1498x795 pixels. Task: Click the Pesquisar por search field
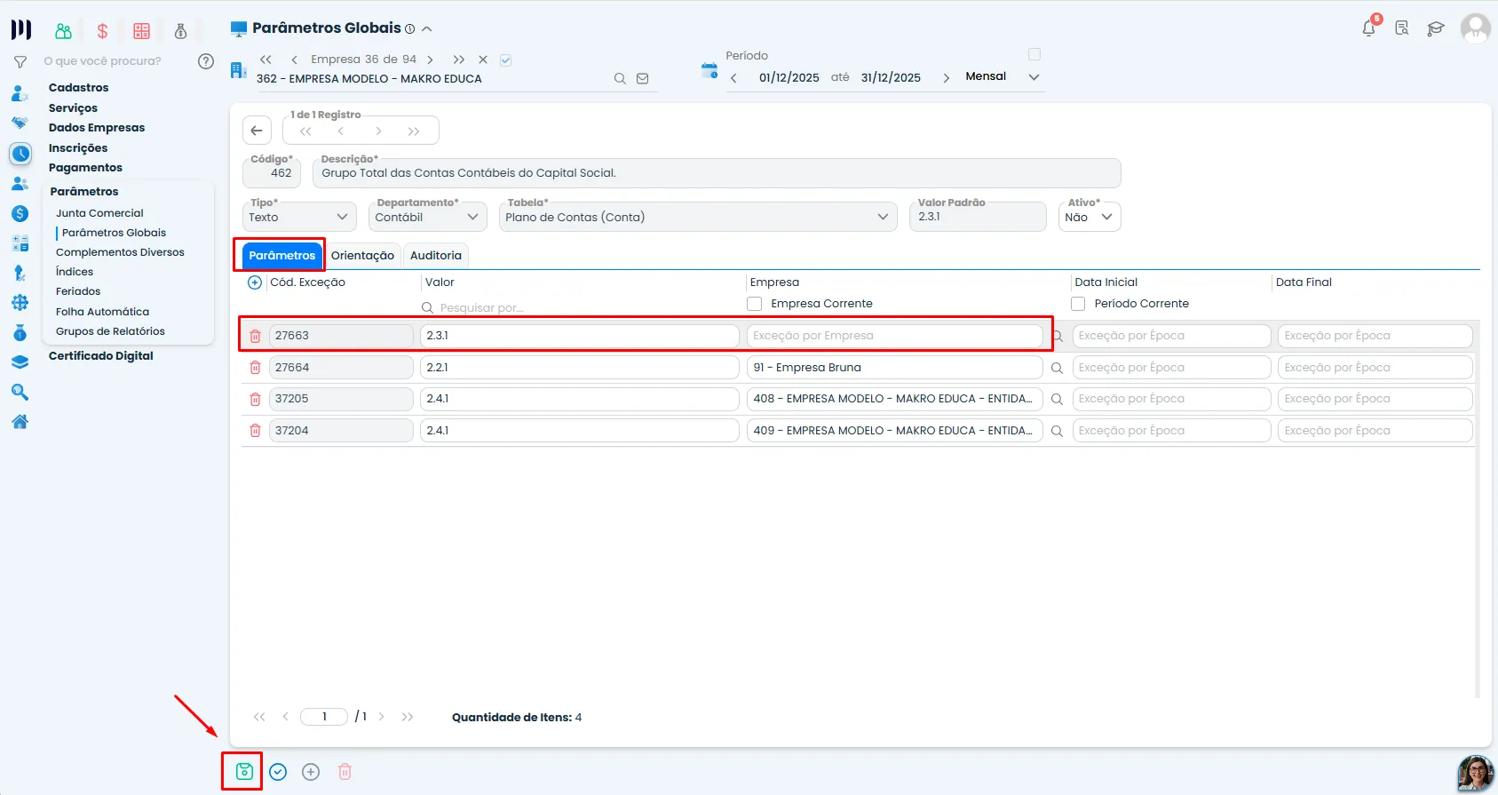(x=581, y=307)
